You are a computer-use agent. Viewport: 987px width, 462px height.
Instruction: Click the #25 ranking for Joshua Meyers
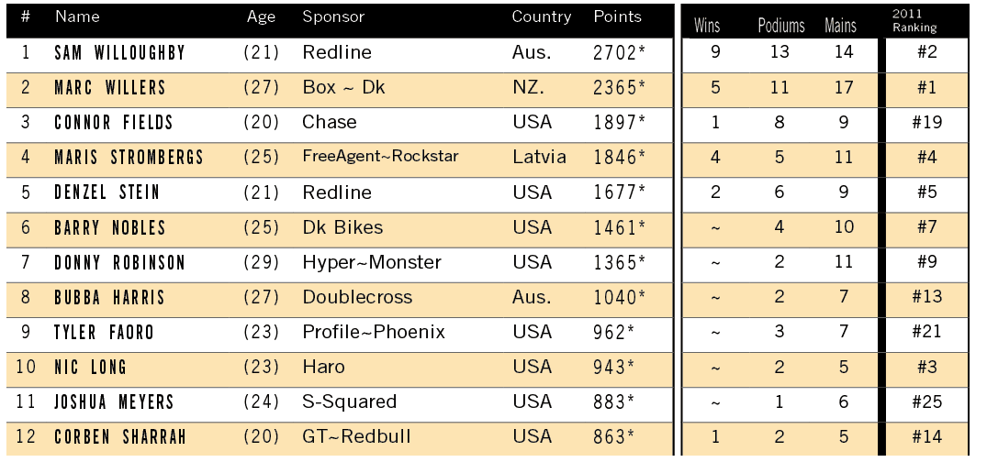point(926,402)
